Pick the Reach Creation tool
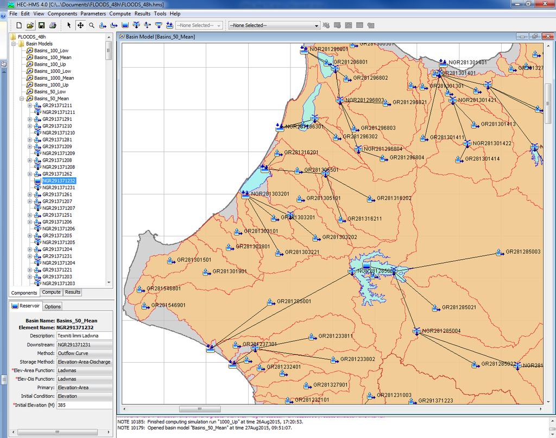 (114, 25)
